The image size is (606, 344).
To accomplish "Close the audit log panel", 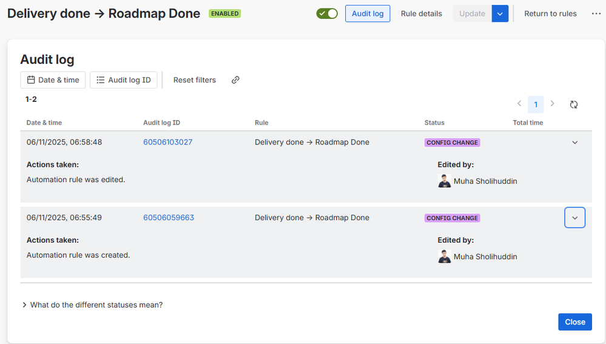I will coord(574,322).
